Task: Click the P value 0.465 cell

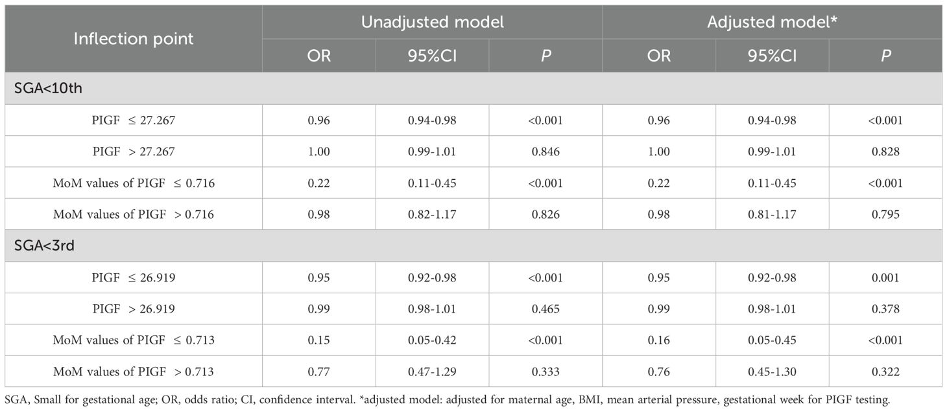Action: coord(545,309)
